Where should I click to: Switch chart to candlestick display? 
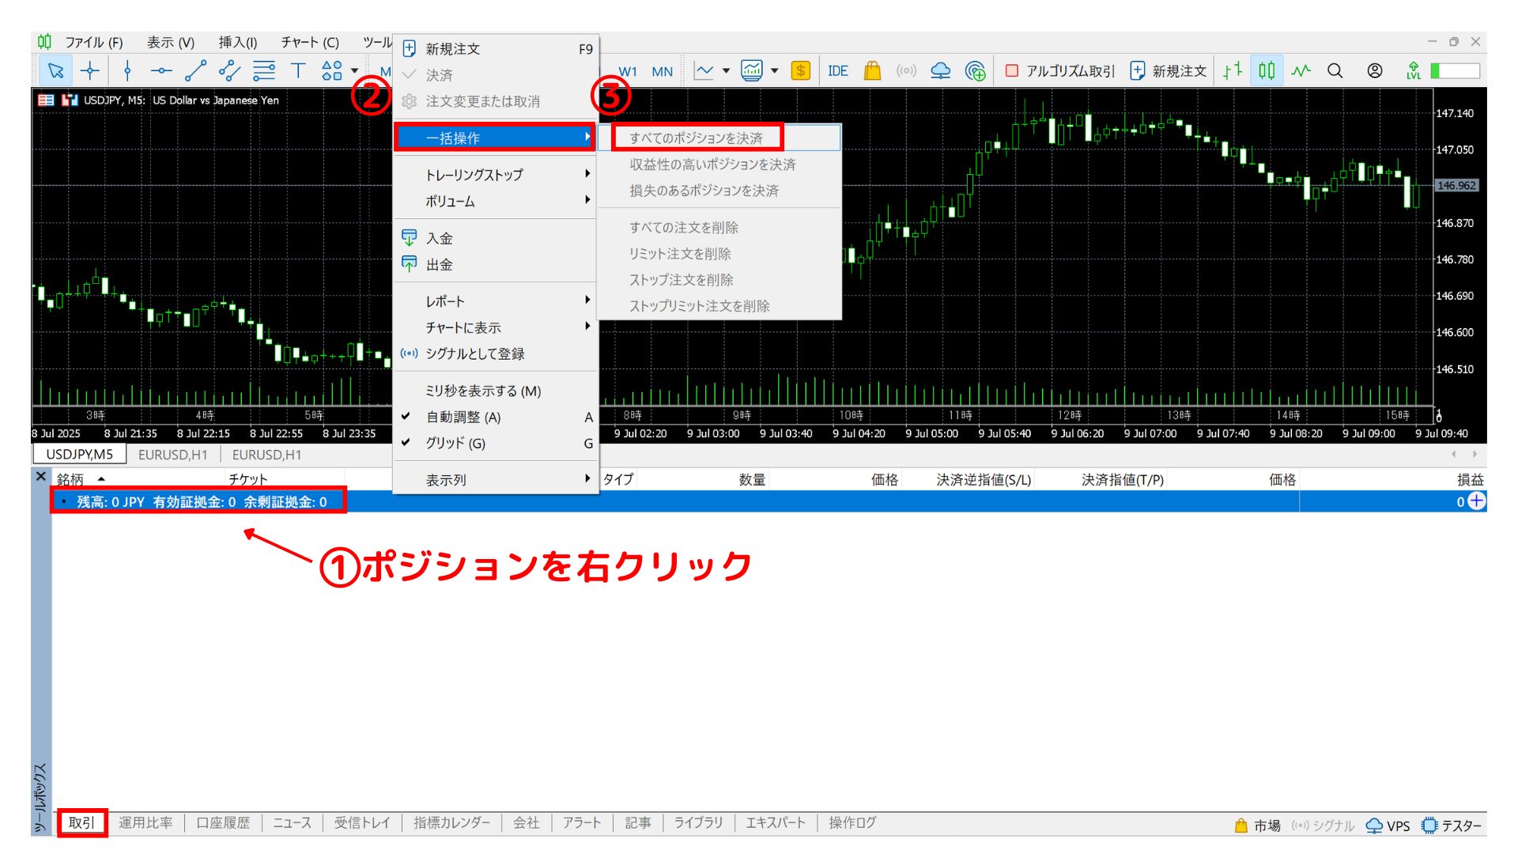point(1266,70)
